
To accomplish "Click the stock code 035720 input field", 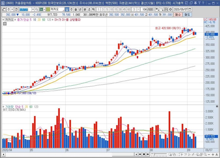I will (25, 9).
